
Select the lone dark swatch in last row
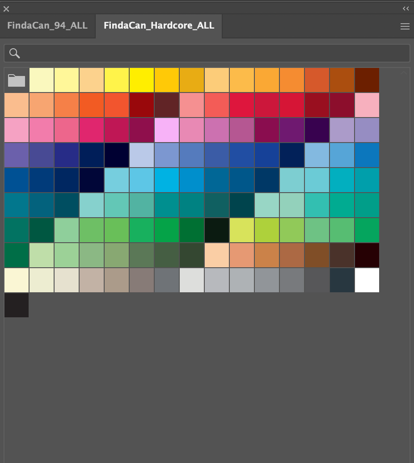point(17,305)
